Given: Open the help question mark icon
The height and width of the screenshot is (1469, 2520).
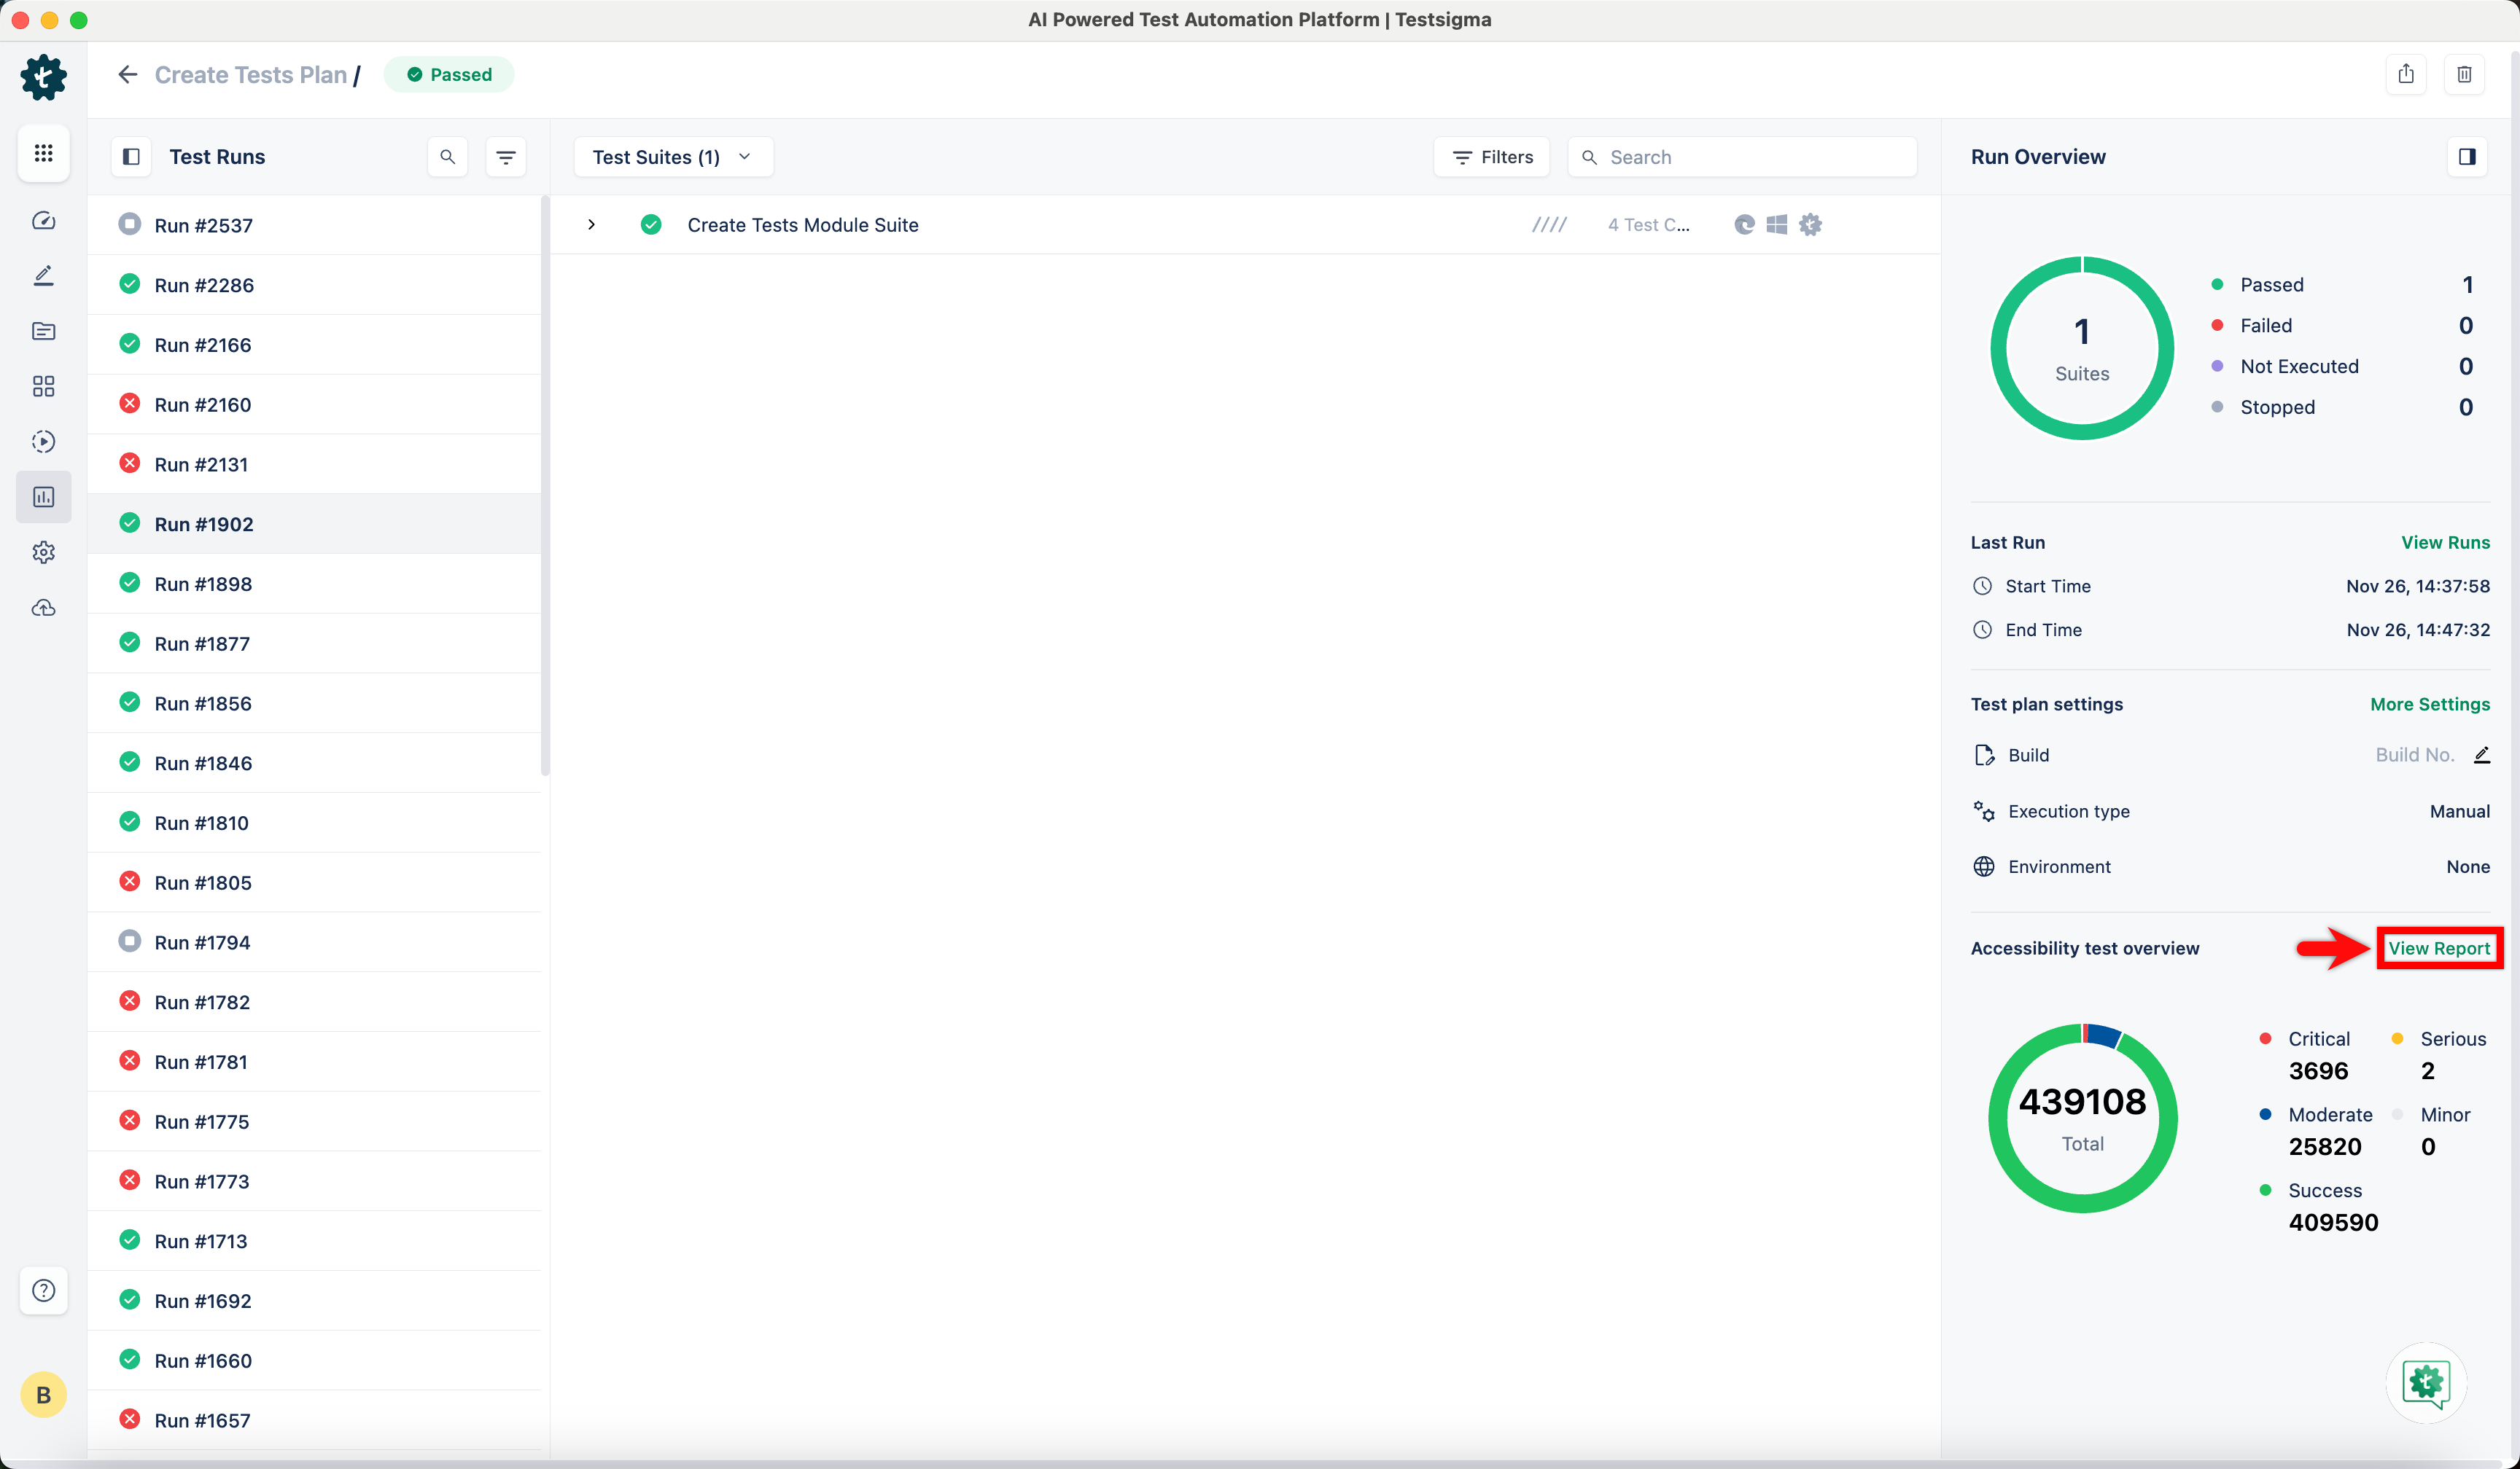Looking at the screenshot, I should click(x=43, y=1290).
